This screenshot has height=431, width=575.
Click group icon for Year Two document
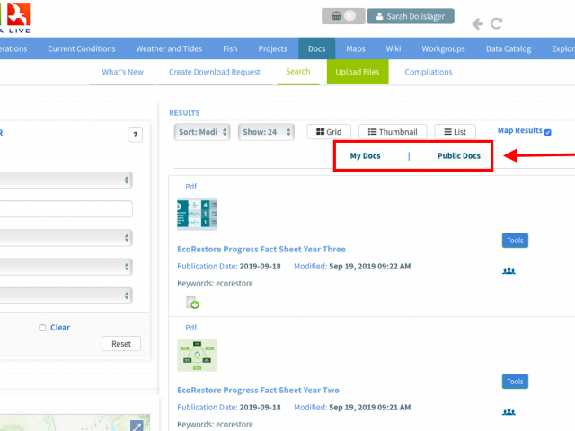pyautogui.click(x=509, y=412)
